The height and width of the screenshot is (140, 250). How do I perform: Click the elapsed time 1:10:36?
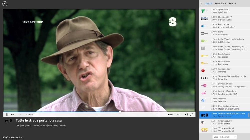tap(29, 114)
